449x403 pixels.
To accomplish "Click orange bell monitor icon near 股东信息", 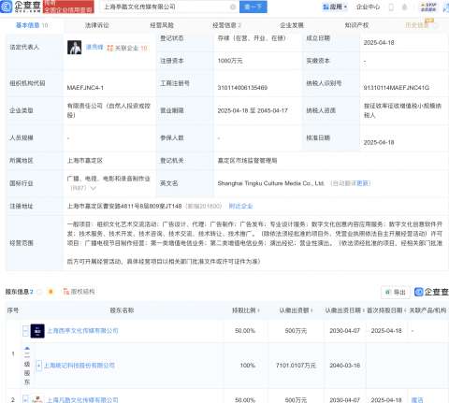I will pyautogui.click(x=51, y=292).
